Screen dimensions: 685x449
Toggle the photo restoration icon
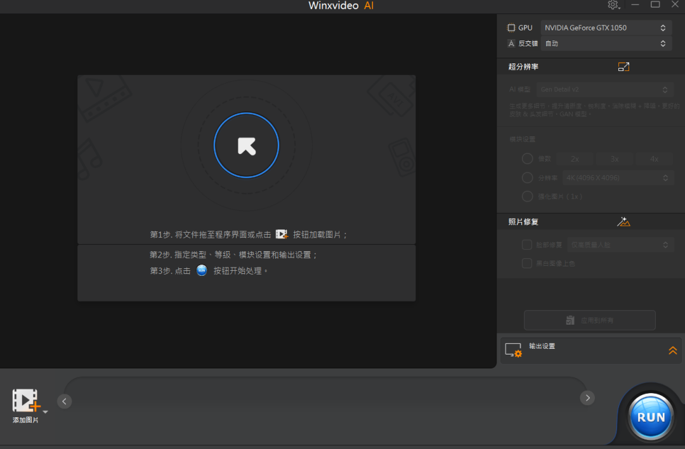(623, 221)
